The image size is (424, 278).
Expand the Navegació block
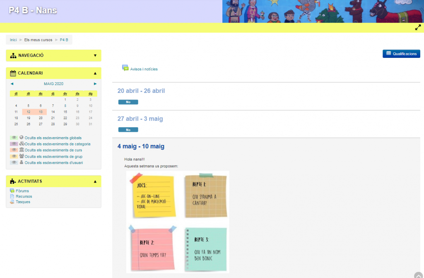[95, 55]
